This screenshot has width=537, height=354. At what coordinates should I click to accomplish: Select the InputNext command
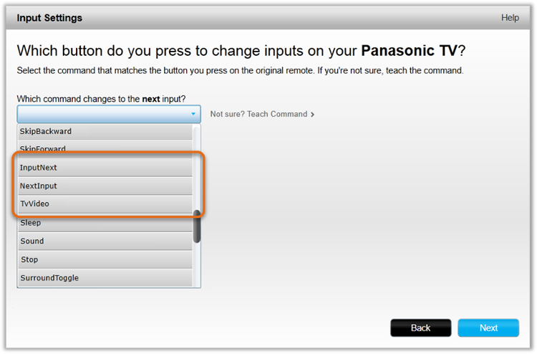click(105, 168)
